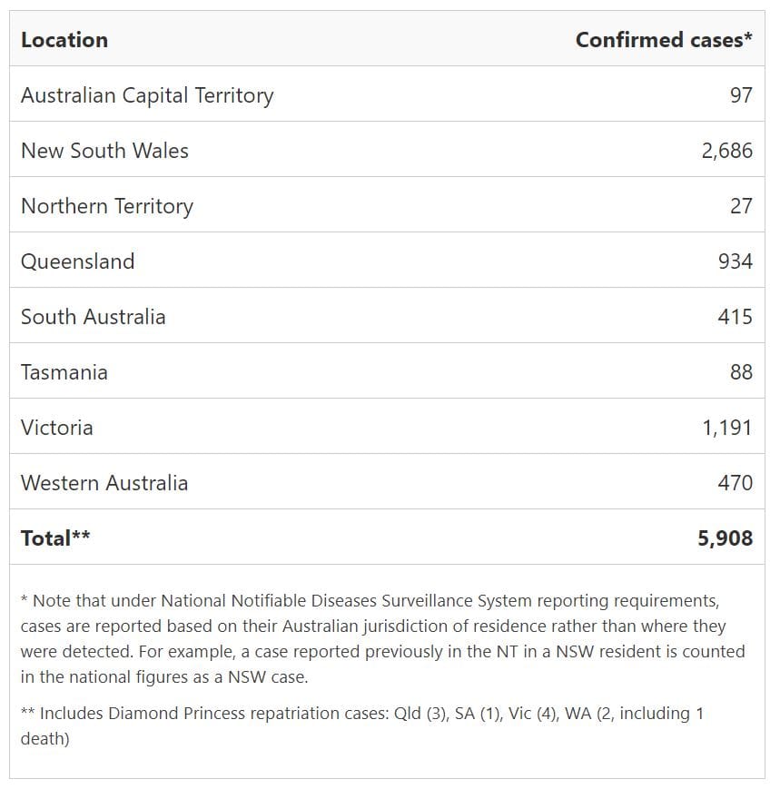
Task: Click the Location column header
Action: (x=63, y=40)
